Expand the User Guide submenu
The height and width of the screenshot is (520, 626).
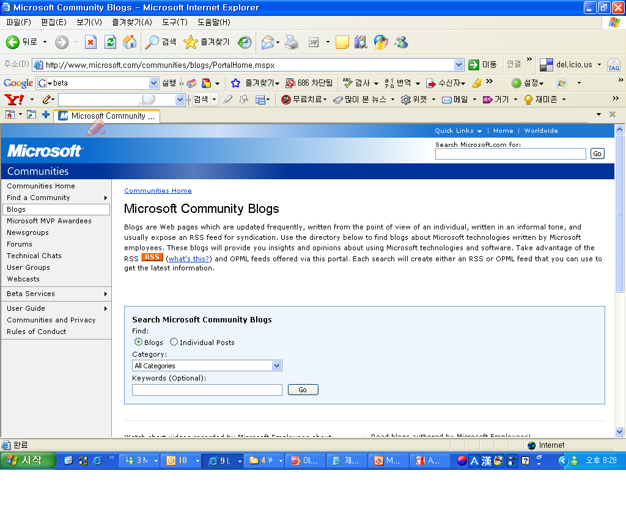[105, 309]
